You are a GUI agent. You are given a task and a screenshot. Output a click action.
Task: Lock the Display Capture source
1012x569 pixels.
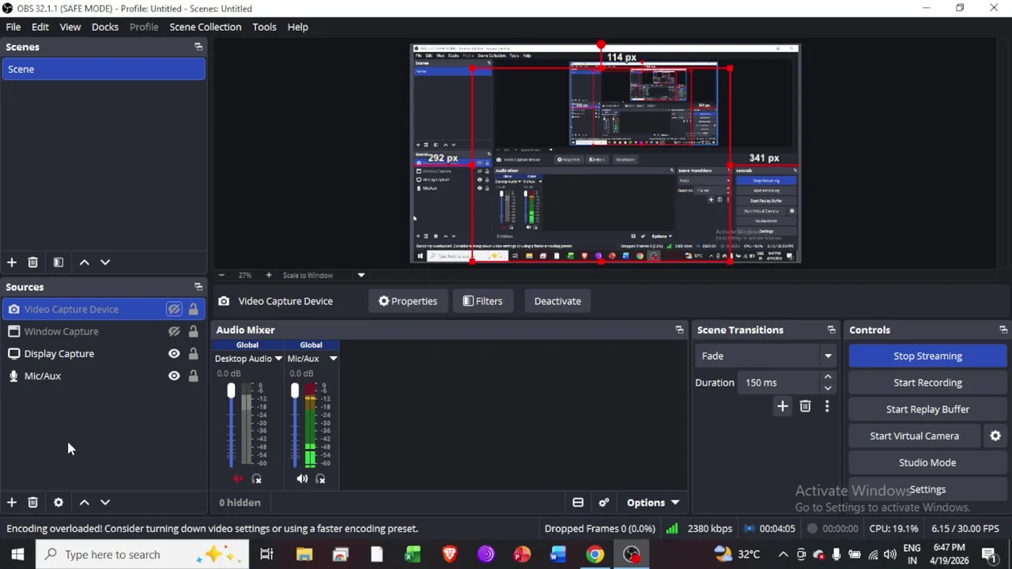193,353
